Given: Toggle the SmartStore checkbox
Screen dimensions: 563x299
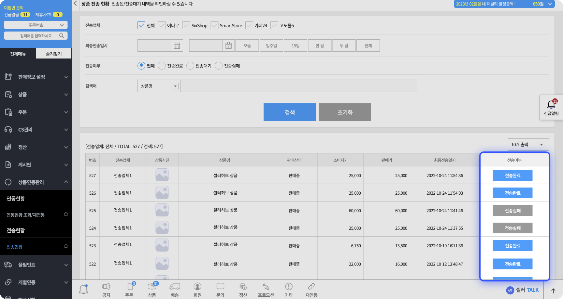Looking at the screenshot, I should pyautogui.click(x=214, y=25).
